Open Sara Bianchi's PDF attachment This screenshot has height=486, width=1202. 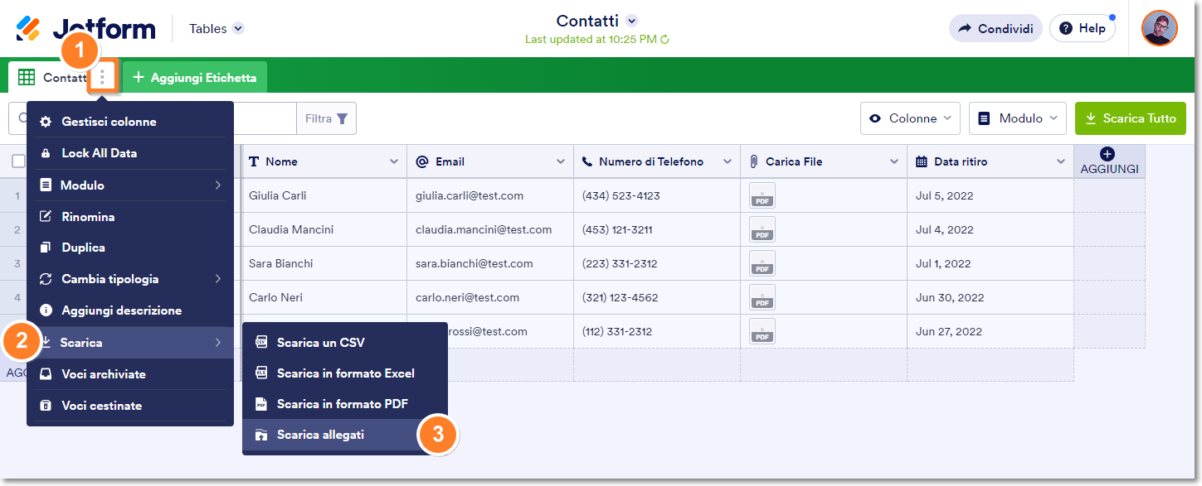click(x=762, y=263)
